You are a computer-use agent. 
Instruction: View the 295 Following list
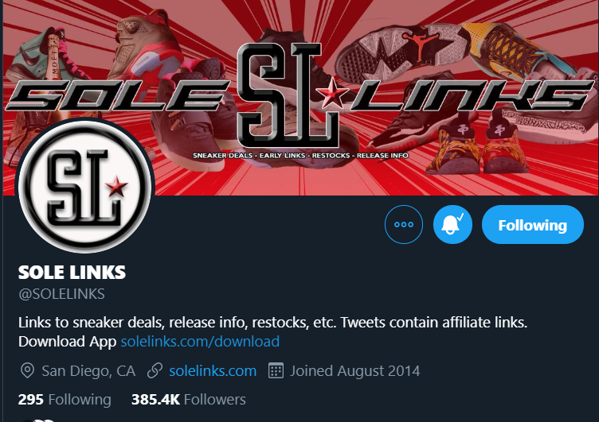pos(65,400)
